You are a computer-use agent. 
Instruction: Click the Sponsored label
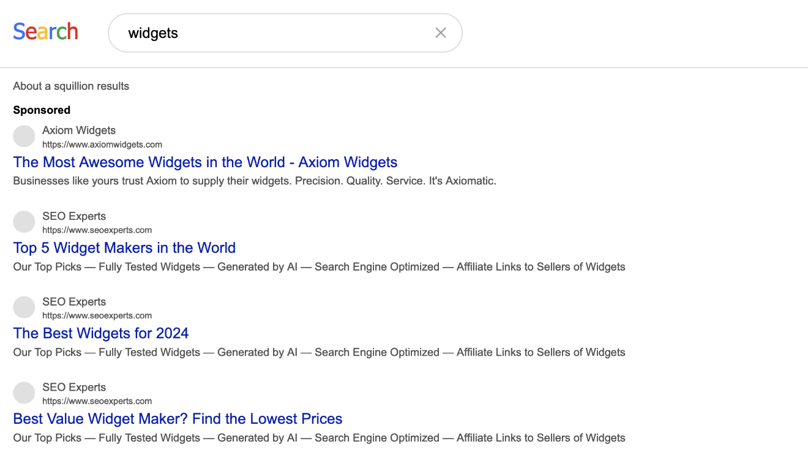42,110
